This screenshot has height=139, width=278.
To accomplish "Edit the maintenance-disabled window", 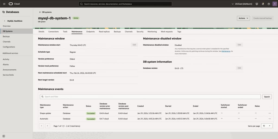I will 239,45.
